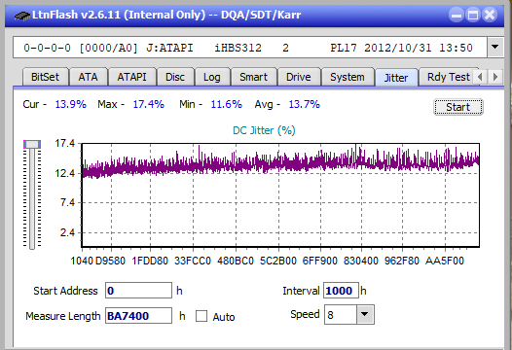Close the LtnFlash window
This screenshot has height=350, width=512.
[490, 15]
